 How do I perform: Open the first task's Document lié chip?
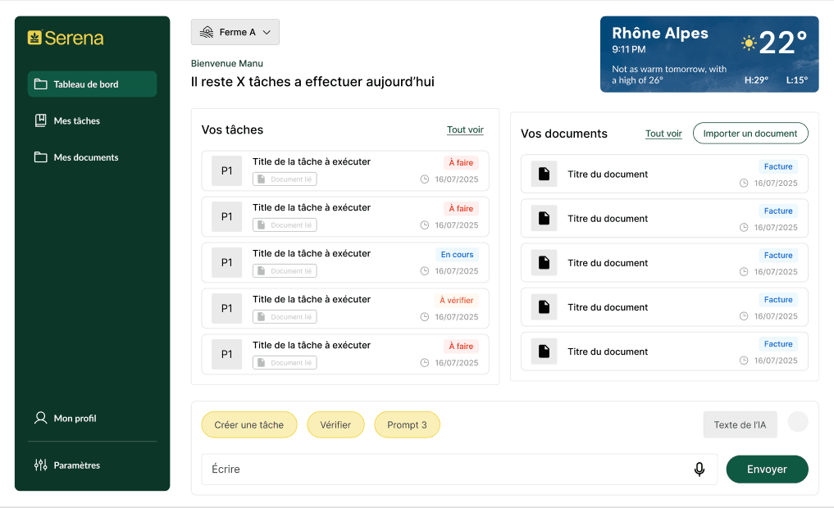(x=285, y=179)
